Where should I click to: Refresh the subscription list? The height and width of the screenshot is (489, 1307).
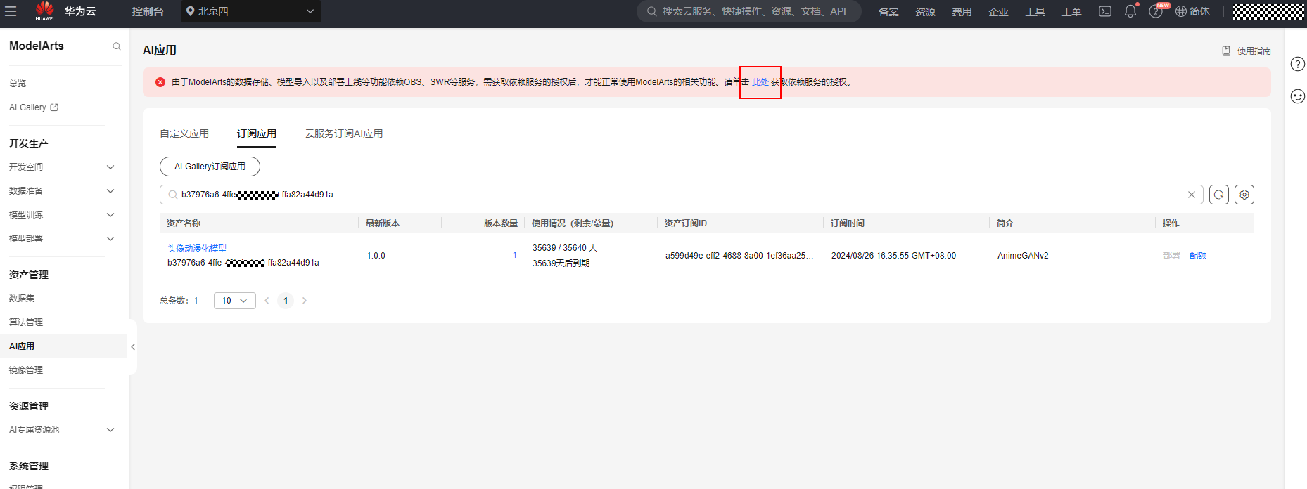tap(1219, 195)
